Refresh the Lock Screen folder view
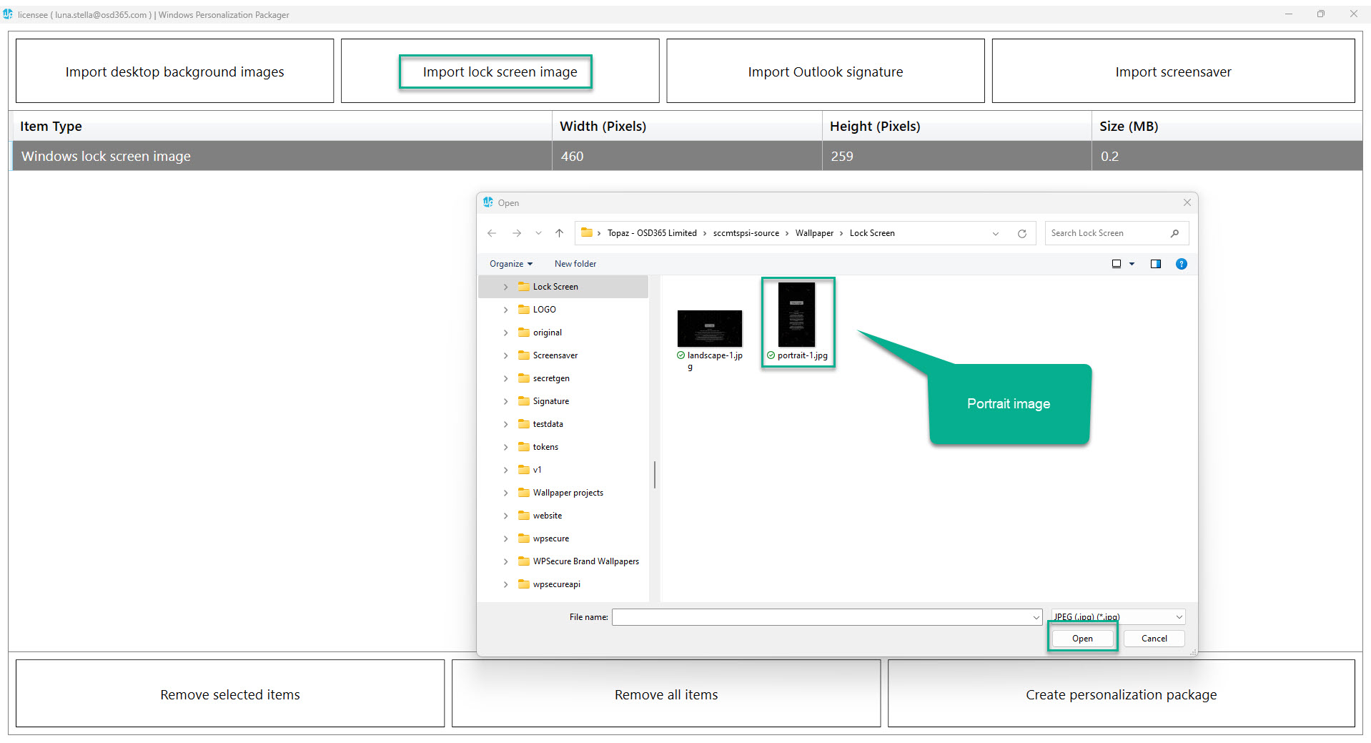Screen dimensions: 1371x743 1021,232
